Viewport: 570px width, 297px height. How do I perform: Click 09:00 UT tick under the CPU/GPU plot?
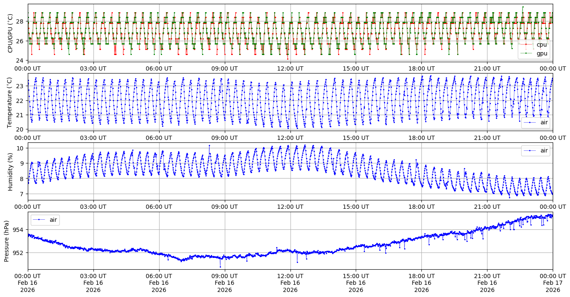point(224,68)
